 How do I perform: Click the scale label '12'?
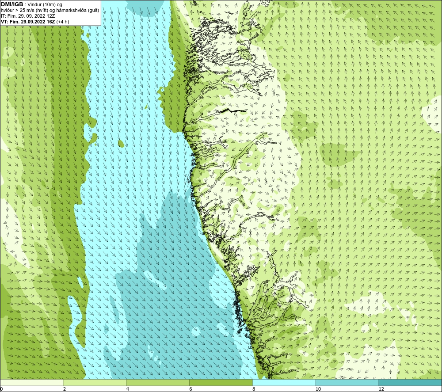[x=381, y=389]
